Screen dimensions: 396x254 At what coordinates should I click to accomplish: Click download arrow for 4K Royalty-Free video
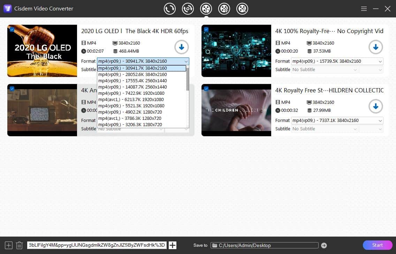pos(375,47)
